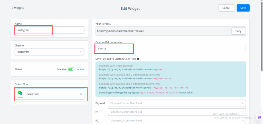Image resolution: width=263 pixels, height=124 pixels.
Task: Remove Main Flow with the X icon
Action: tap(81, 94)
